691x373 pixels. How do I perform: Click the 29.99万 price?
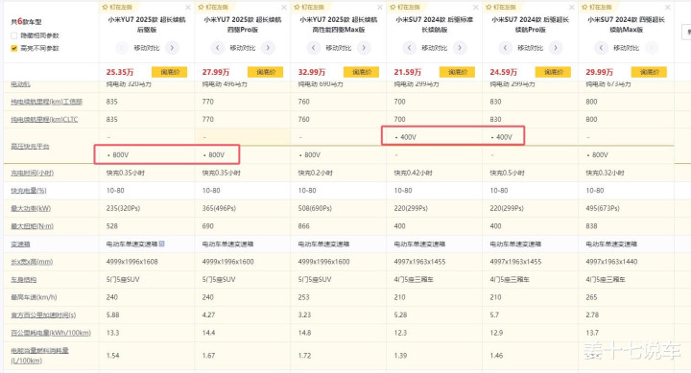coord(599,72)
